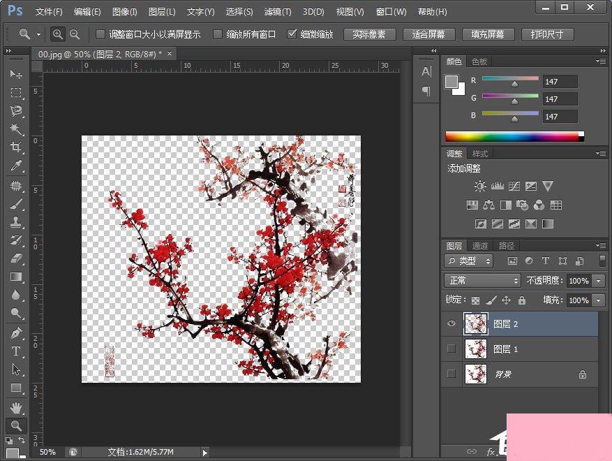Toggle lock all
The image size is (612, 461).
[x=522, y=300]
